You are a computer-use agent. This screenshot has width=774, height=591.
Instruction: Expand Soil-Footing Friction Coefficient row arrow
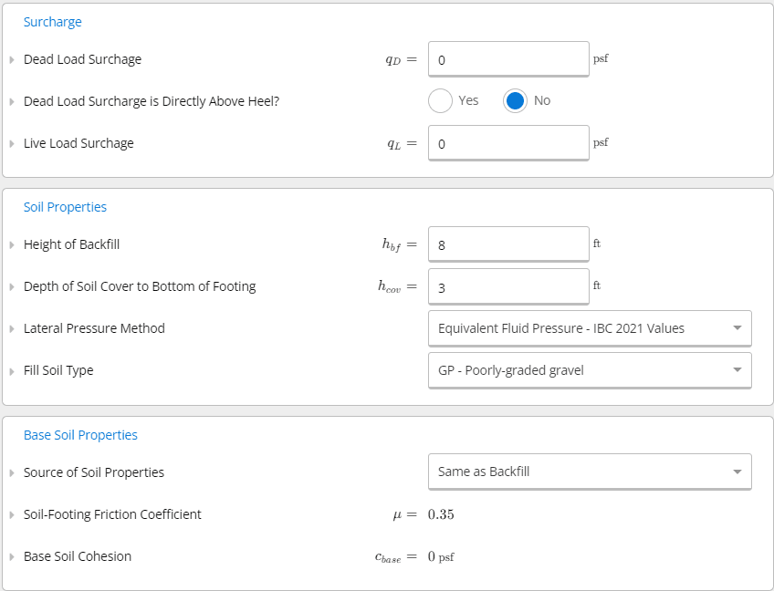(12, 514)
